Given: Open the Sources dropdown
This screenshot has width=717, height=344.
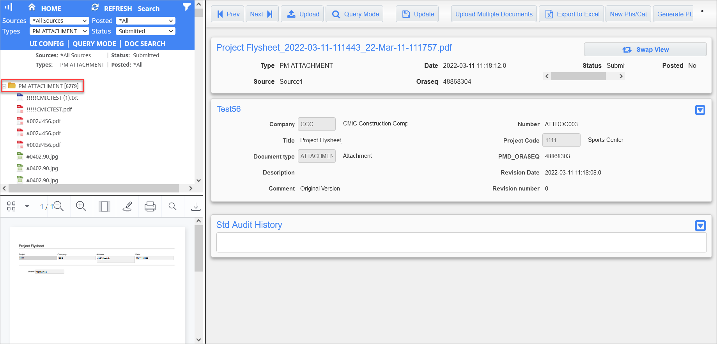Looking at the screenshot, I should click(59, 21).
